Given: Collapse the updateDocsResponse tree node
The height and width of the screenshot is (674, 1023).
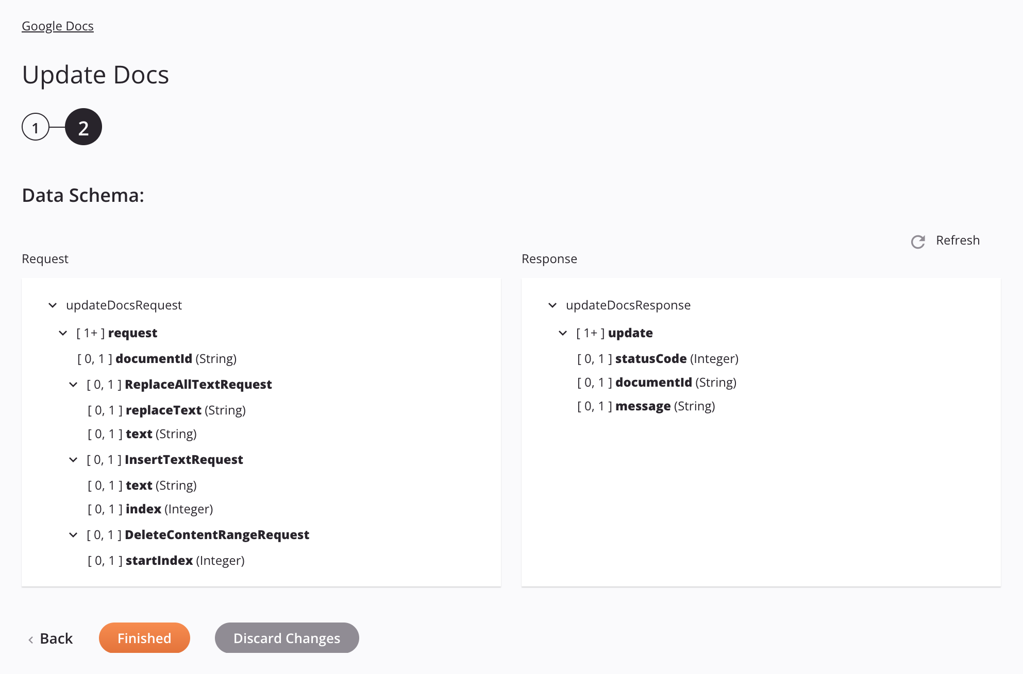Looking at the screenshot, I should [x=552, y=305].
